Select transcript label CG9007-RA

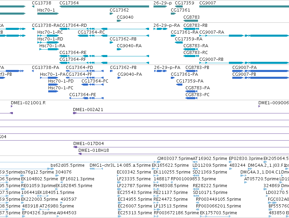[x=212, y=32]
